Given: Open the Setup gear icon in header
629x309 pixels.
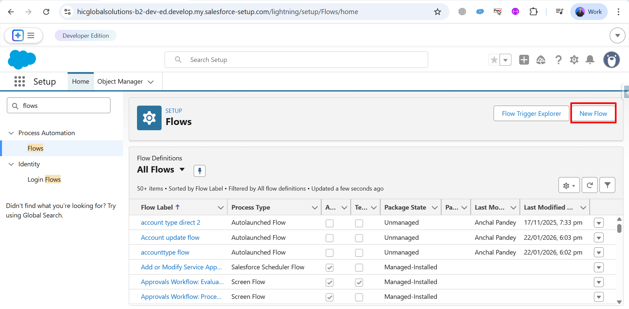Looking at the screenshot, I should click(574, 60).
